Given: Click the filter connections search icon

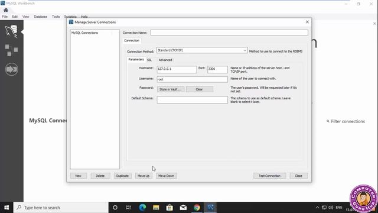Looking at the screenshot, I should click(328, 121).
